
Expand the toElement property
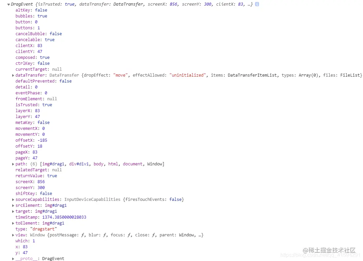(13, 223)
